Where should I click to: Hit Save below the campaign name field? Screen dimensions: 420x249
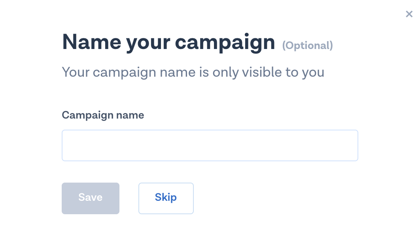(90, 198)
